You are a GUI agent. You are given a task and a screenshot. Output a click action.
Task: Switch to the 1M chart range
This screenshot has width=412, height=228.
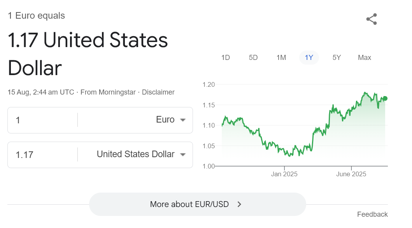[x=281, y=58]
